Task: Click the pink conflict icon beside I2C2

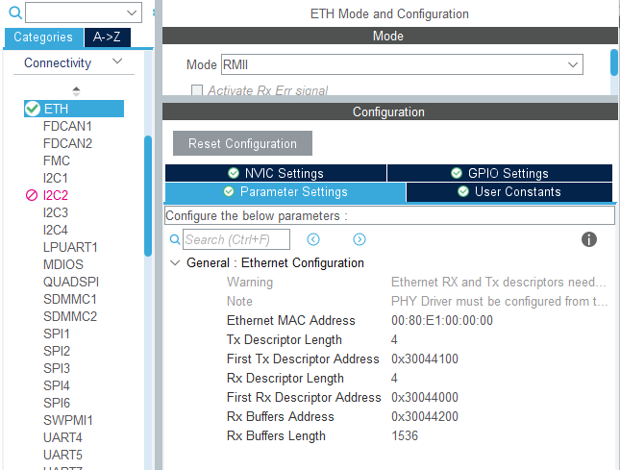Action: [32, 195]
